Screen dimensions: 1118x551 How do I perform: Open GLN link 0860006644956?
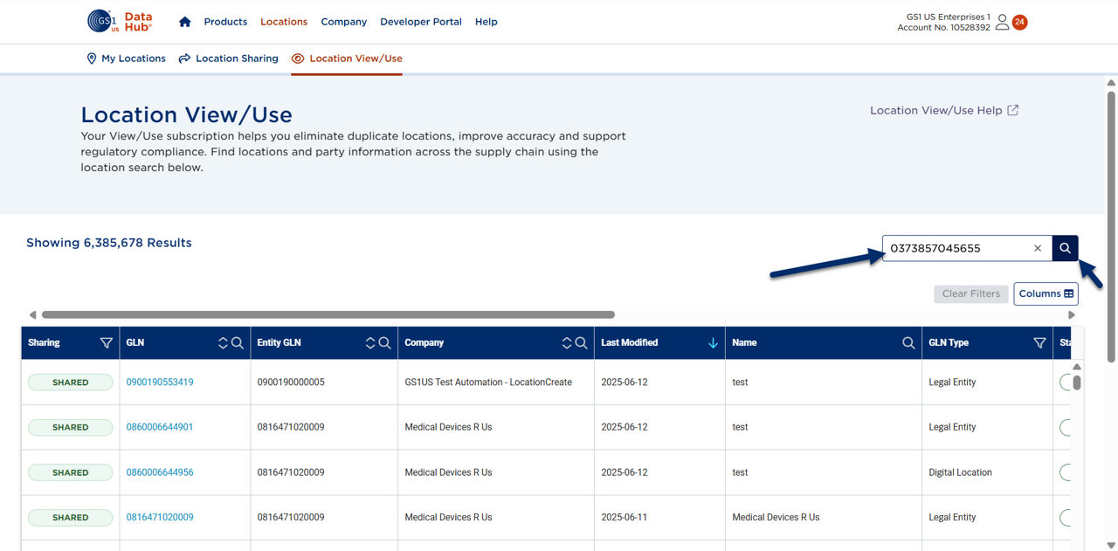click(160, 472)
